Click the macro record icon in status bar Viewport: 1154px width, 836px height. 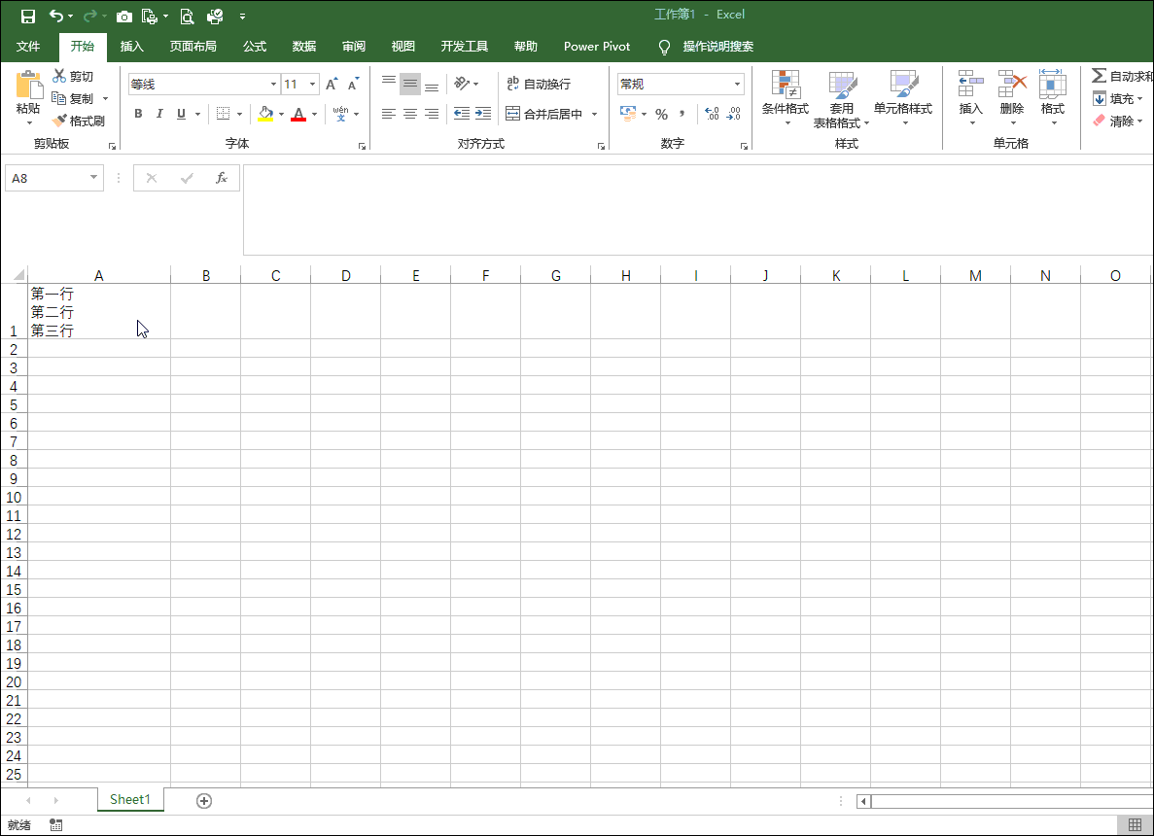click(x=56, y=825)
